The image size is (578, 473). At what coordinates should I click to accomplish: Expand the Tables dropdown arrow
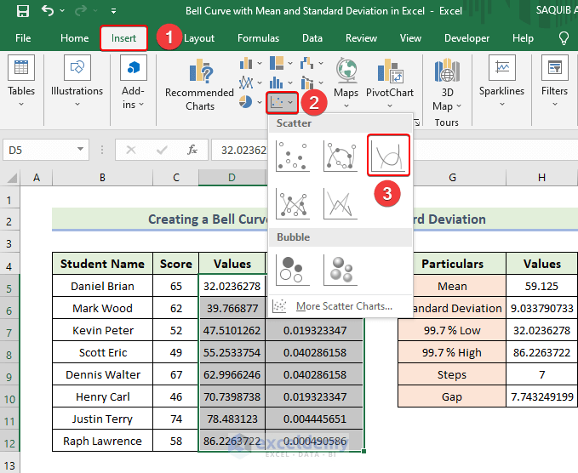pyautogui.click(x=21, y=105)
